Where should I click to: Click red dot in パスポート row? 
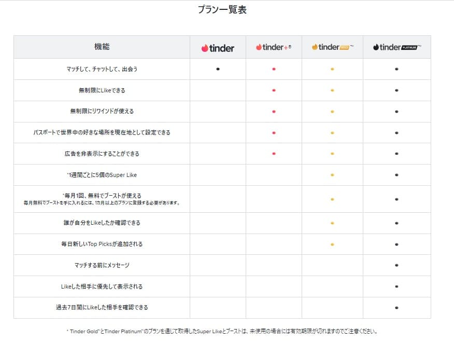pyautogui.click(x=274, y=133)
